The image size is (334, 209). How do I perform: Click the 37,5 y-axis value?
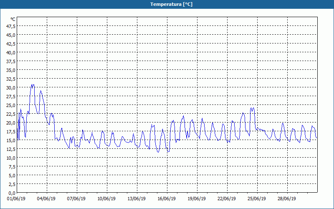click(11, 61)
